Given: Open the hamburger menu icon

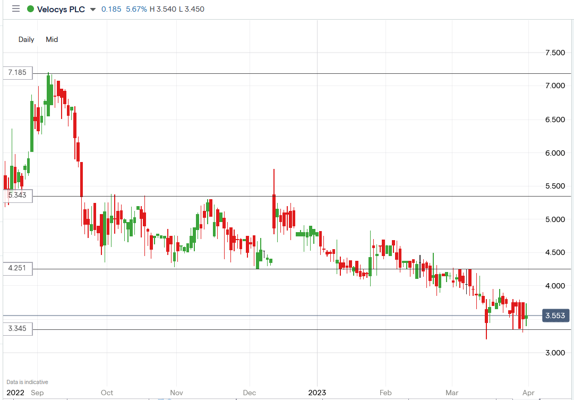Looking at the screenshot, I should [x=16, y=9].
